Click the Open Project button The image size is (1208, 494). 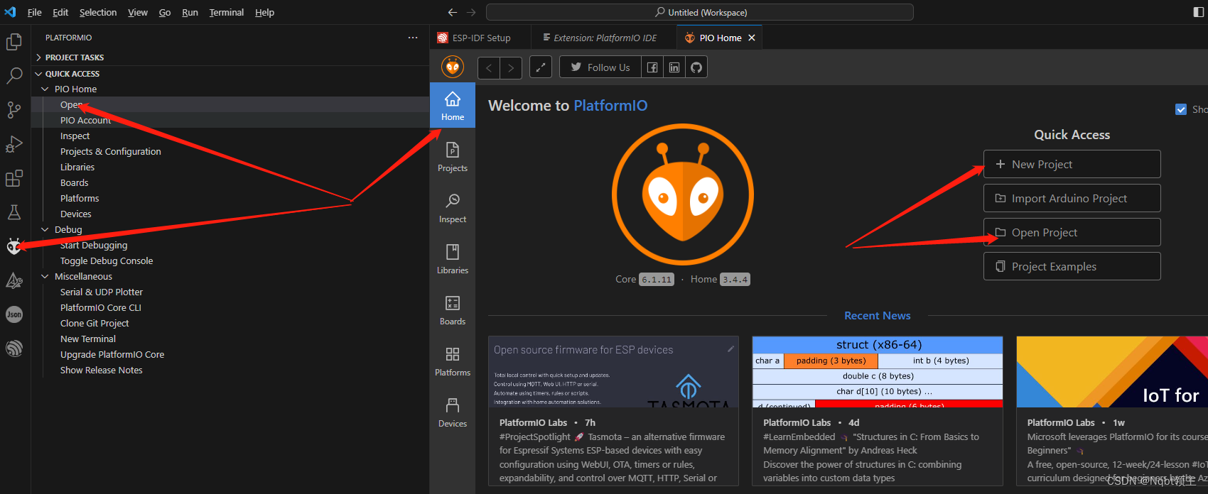(x=1072, y=232)
